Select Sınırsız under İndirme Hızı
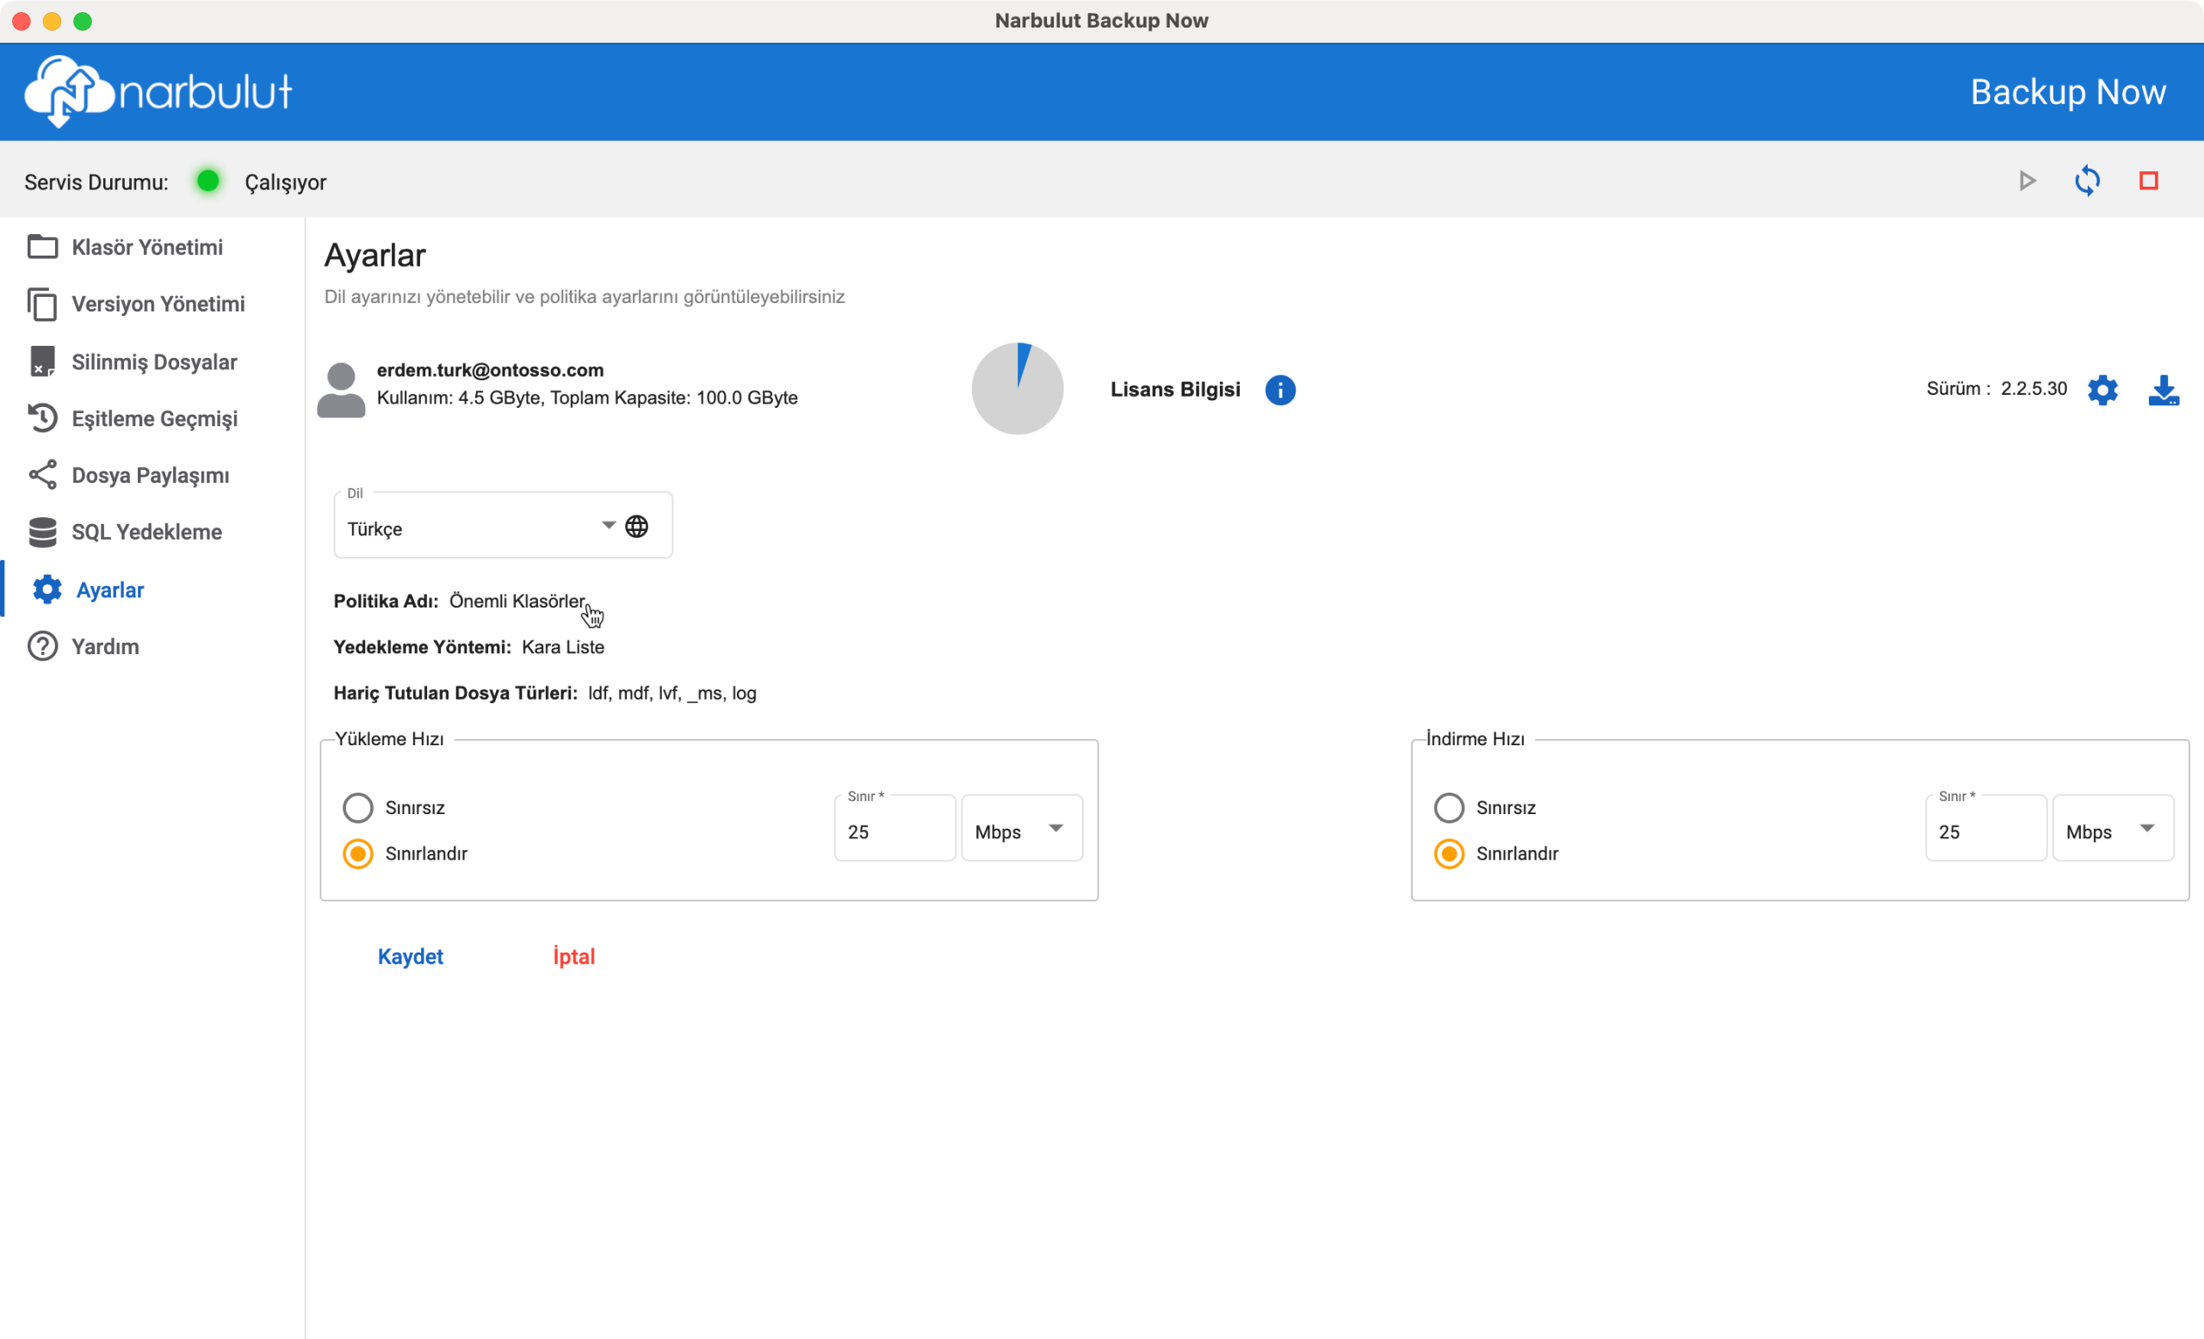The width and height of the screenshot is (2204, 1339). tap(1448, 808)
